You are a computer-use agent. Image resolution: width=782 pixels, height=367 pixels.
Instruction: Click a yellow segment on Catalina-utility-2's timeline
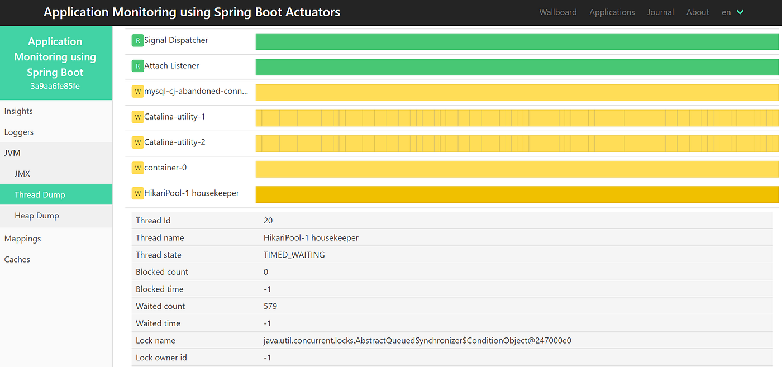pos(391,142)
